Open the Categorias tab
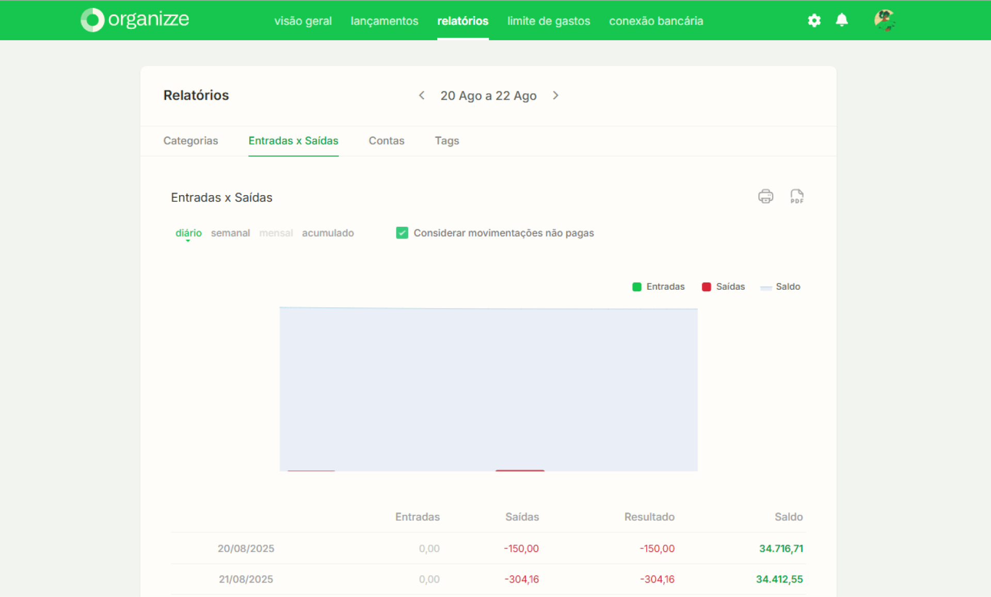This screenshot has height=597, width=991. click(190, 140)
